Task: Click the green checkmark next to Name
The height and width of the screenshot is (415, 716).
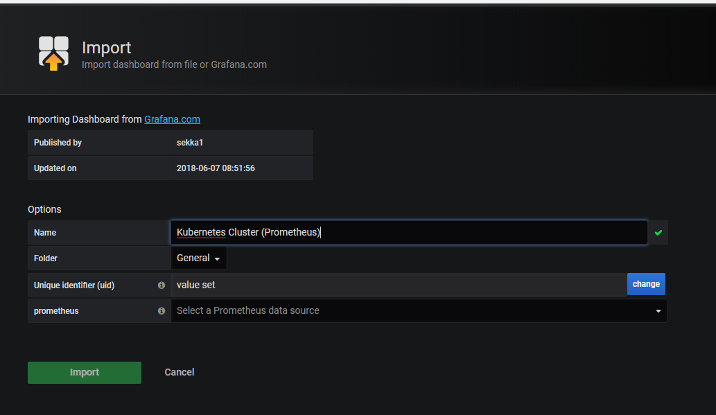Action: 658,233
